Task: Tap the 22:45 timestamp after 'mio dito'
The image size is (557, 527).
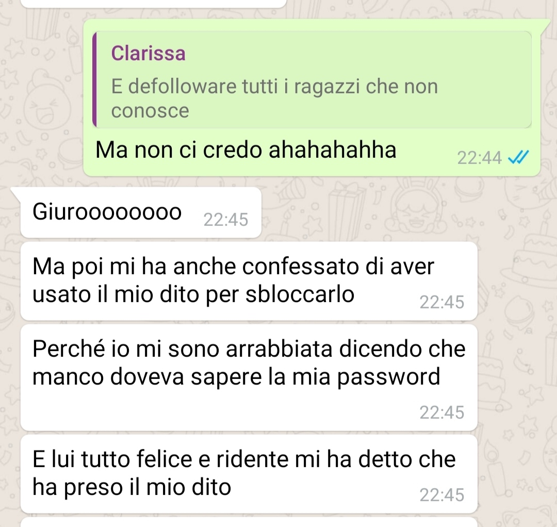Action: point(442,495)
